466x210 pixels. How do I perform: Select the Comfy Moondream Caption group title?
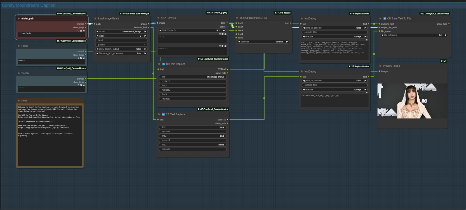[x=29, y=5]
